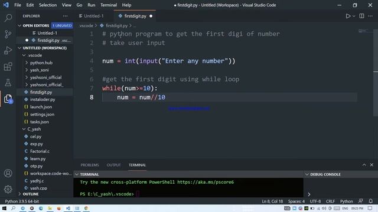Change encoding via UTF-8 status item
Viewport: 378px width, 212px height.
pyautogui.click(x=315, y=201)
